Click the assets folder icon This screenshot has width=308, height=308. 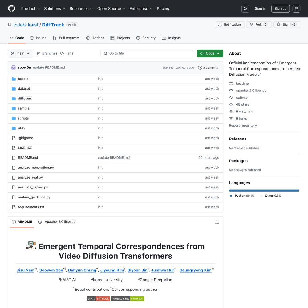(14, 79)
